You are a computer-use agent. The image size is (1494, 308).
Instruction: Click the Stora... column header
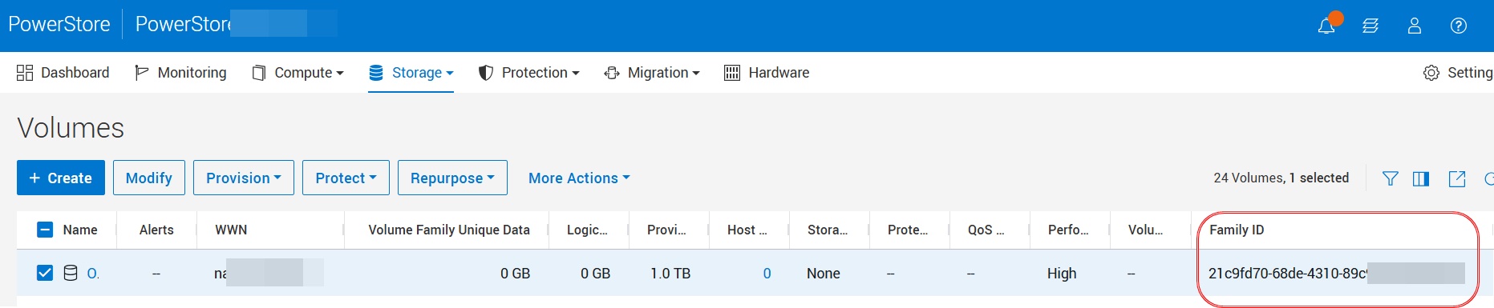828,230
